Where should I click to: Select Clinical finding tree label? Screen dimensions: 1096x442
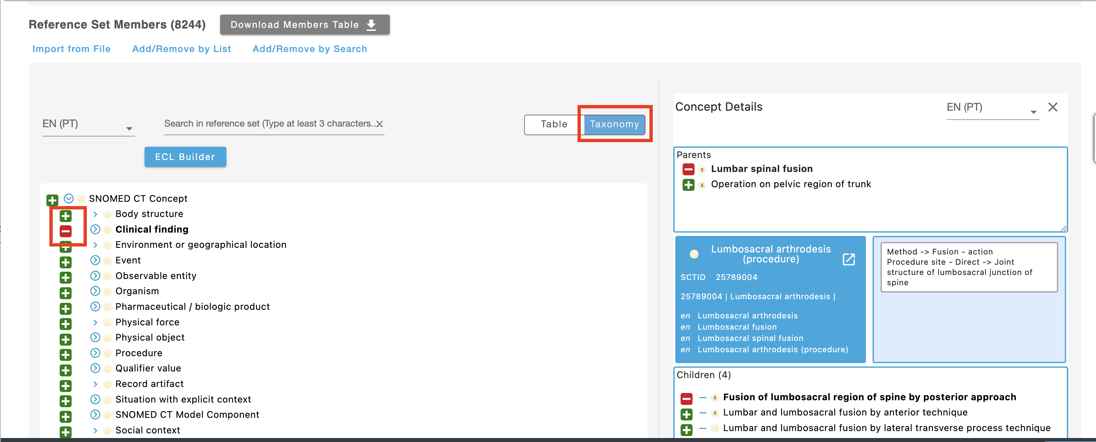pos(152,230)
